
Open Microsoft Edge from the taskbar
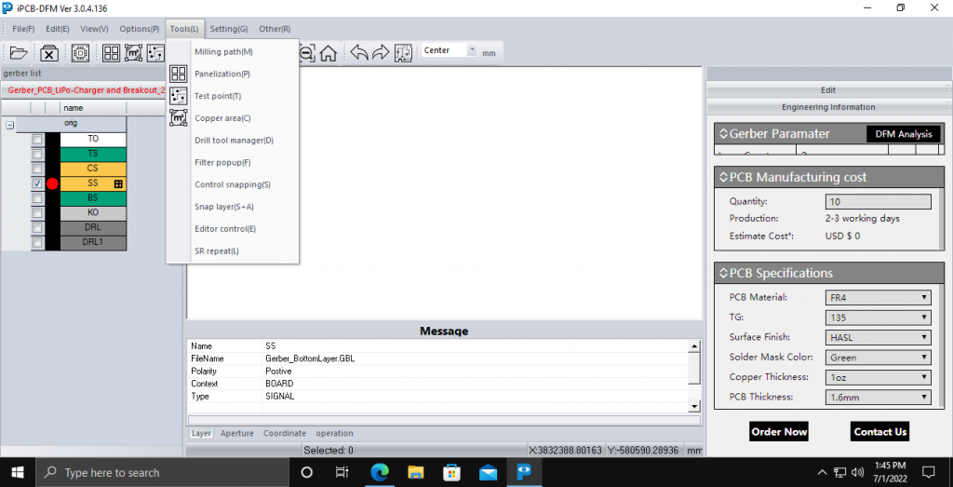(381, 472)
